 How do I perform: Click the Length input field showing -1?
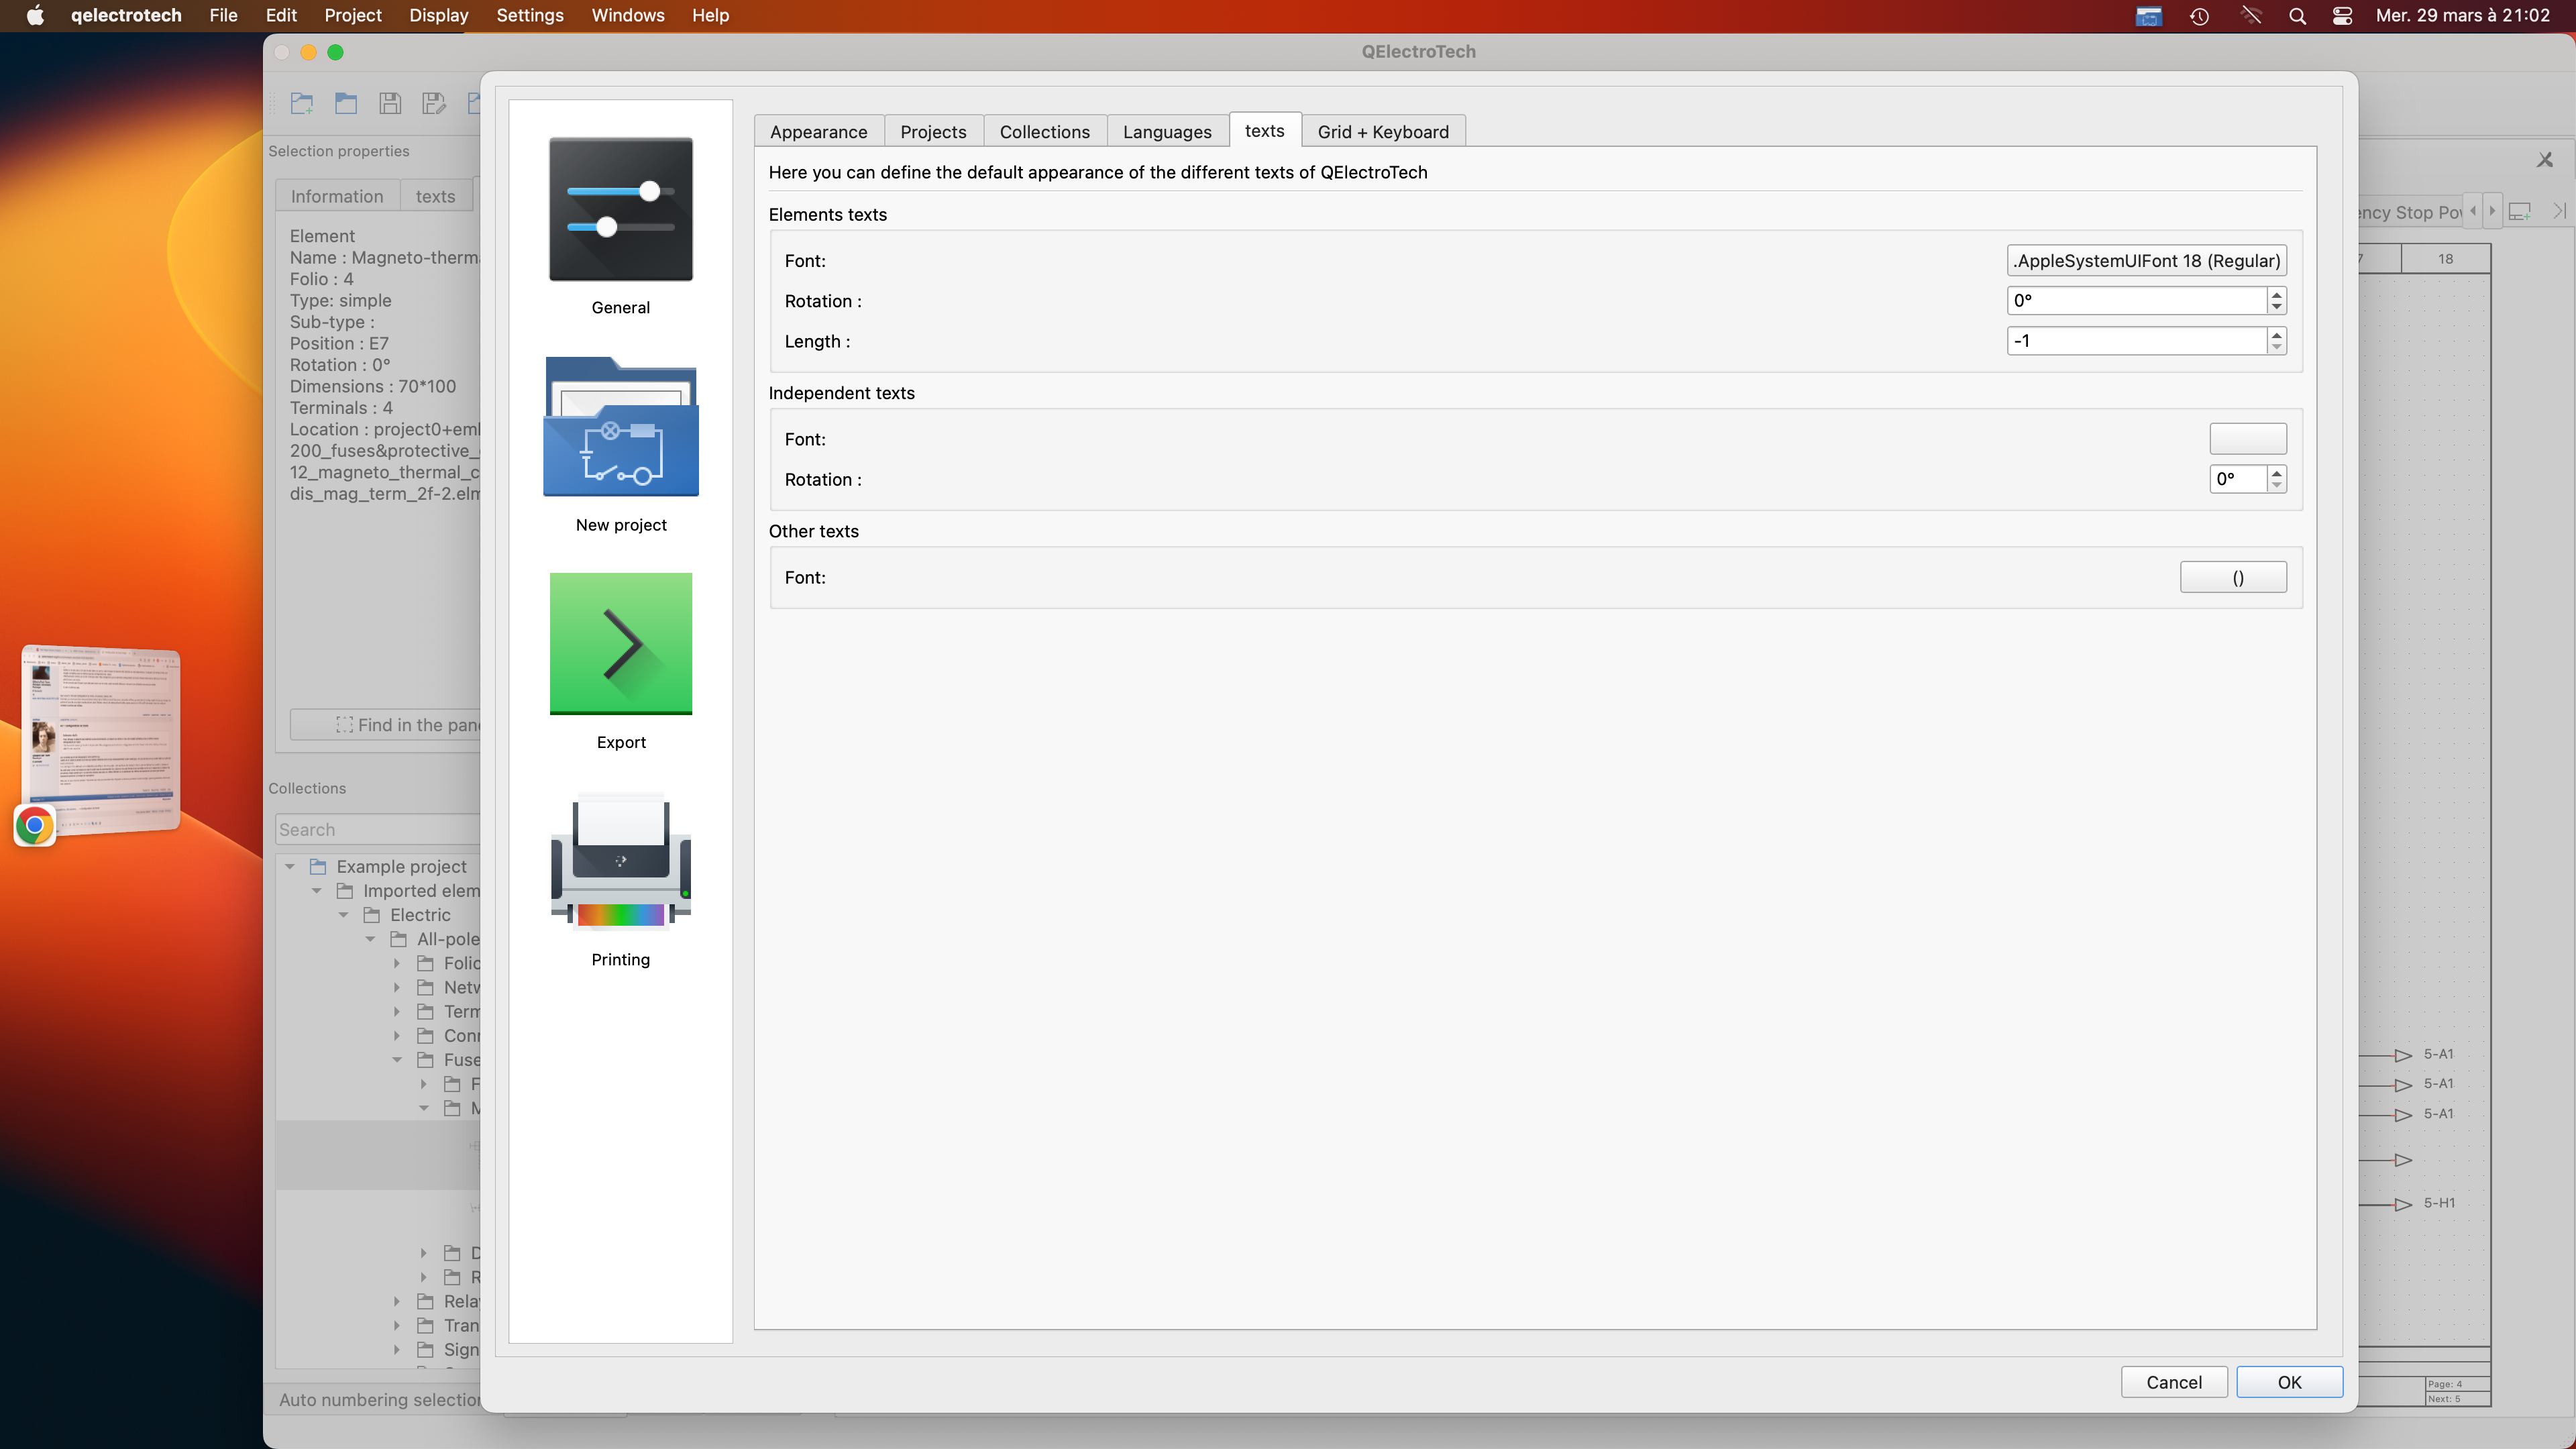click(2136, 341)
